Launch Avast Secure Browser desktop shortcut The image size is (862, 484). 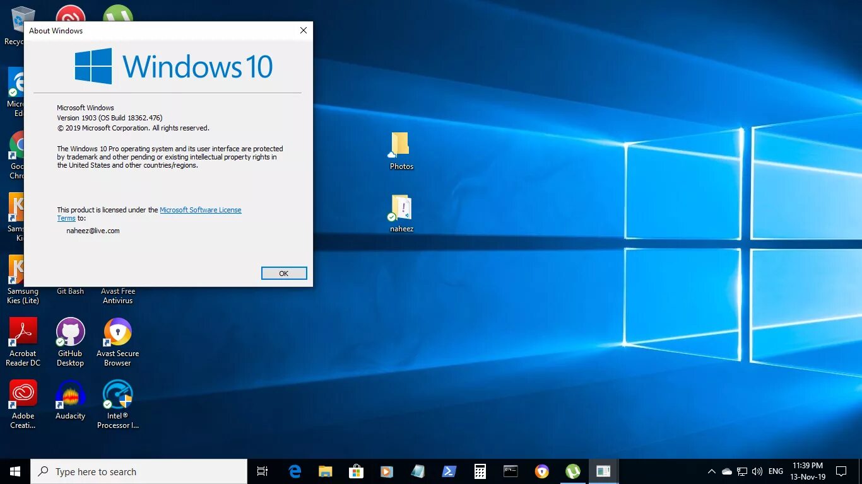pyautogui.click(x=117, y=342)
